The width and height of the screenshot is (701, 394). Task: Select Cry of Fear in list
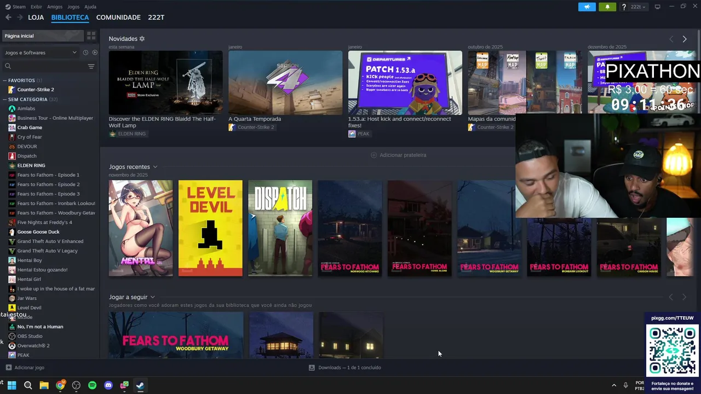point(30,137)
